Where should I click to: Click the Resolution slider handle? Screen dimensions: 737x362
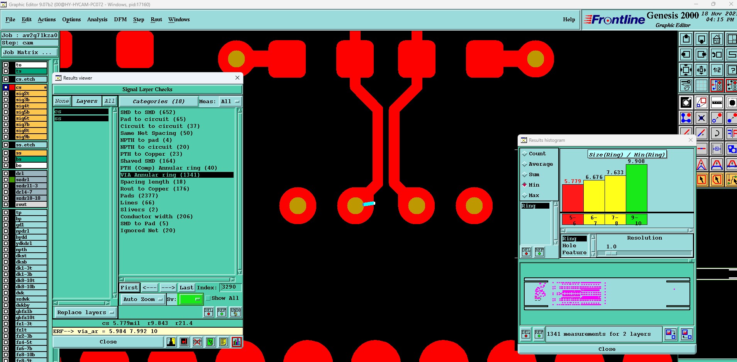click(611, 253)
